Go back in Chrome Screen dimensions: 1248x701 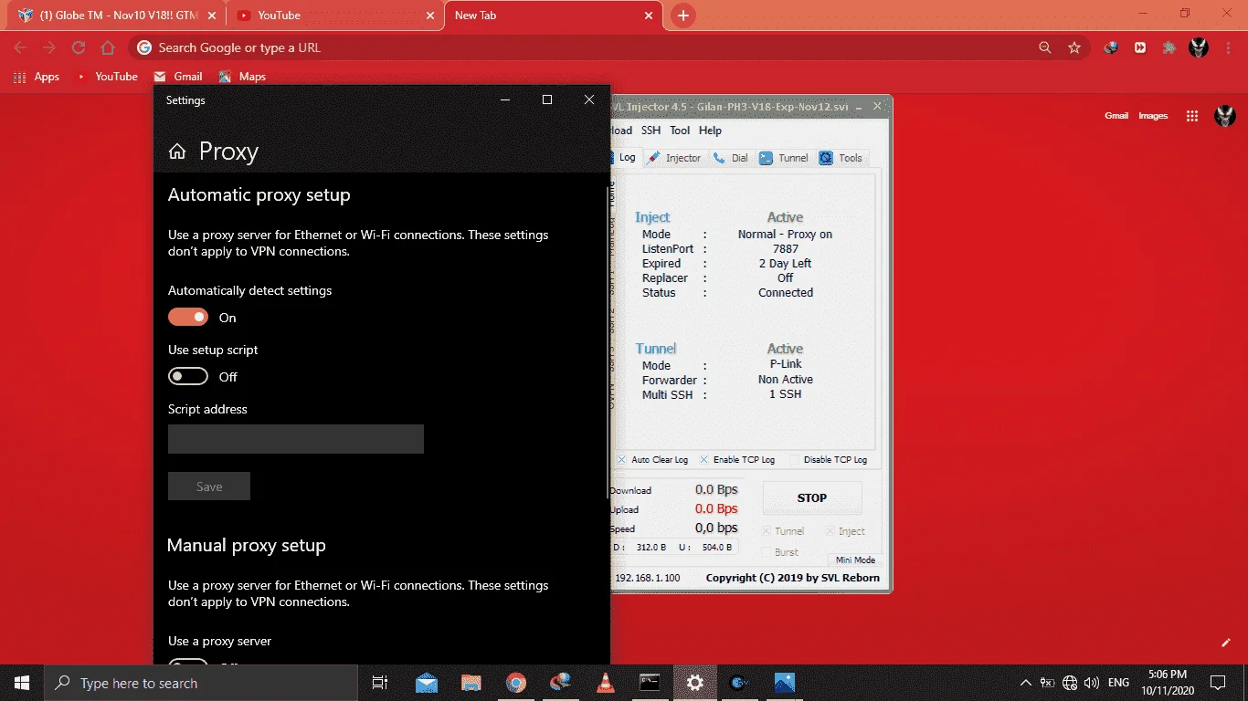tap(20, 47)
